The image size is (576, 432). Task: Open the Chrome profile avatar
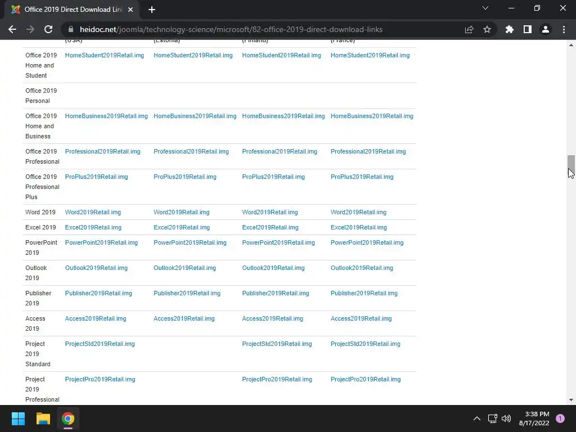[x=546, y=29]
